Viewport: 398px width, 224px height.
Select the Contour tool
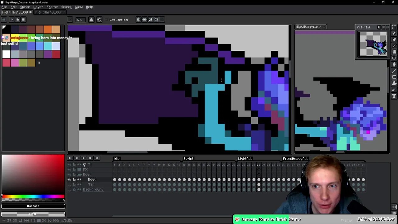click(x=394, y=83)
